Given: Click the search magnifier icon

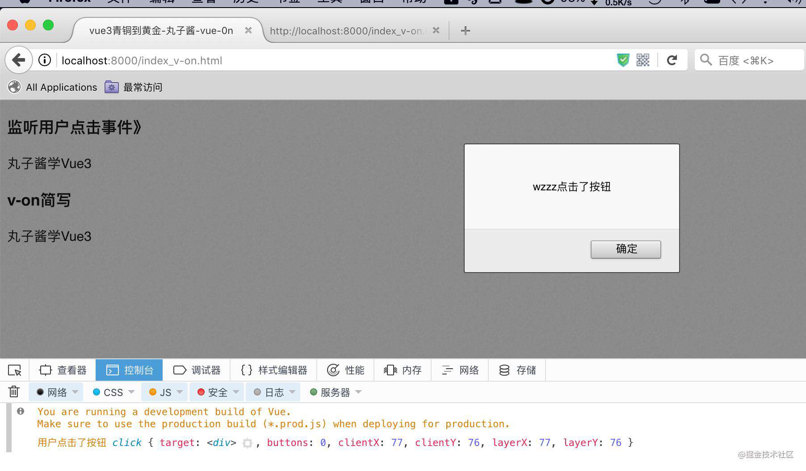Looking at the screenshot, I should (706, 60).
